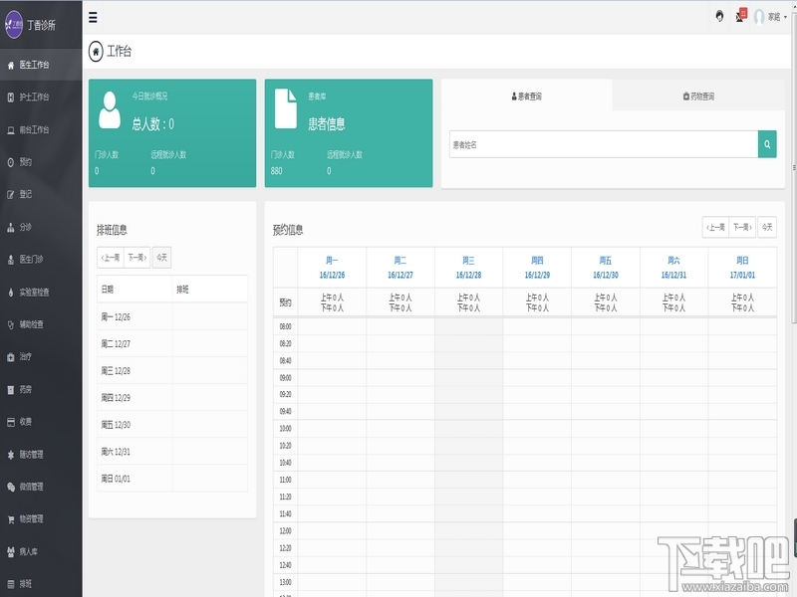The image size is (797, 597).
Task: Click the 总人数: 0 summary text
Action: coord(153,123)
